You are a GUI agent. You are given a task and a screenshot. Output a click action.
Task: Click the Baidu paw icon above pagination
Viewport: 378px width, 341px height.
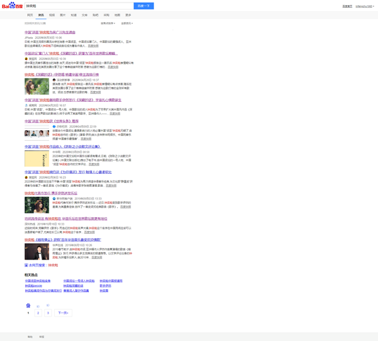[x=28, y=306]
